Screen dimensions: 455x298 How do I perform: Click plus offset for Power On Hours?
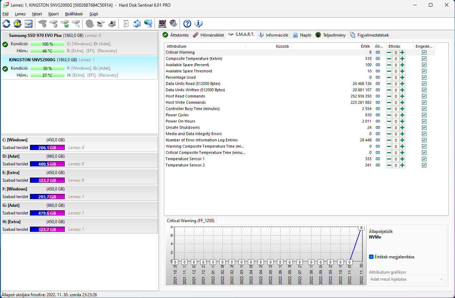402,121
